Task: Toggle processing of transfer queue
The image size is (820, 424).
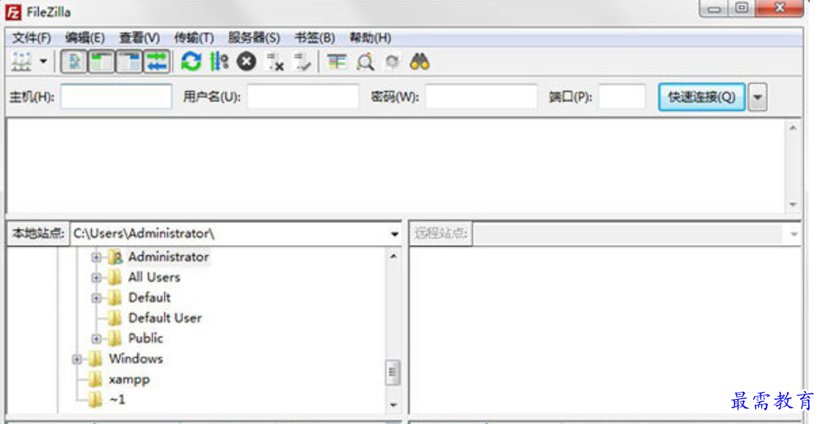Action: tap(219, 62)
